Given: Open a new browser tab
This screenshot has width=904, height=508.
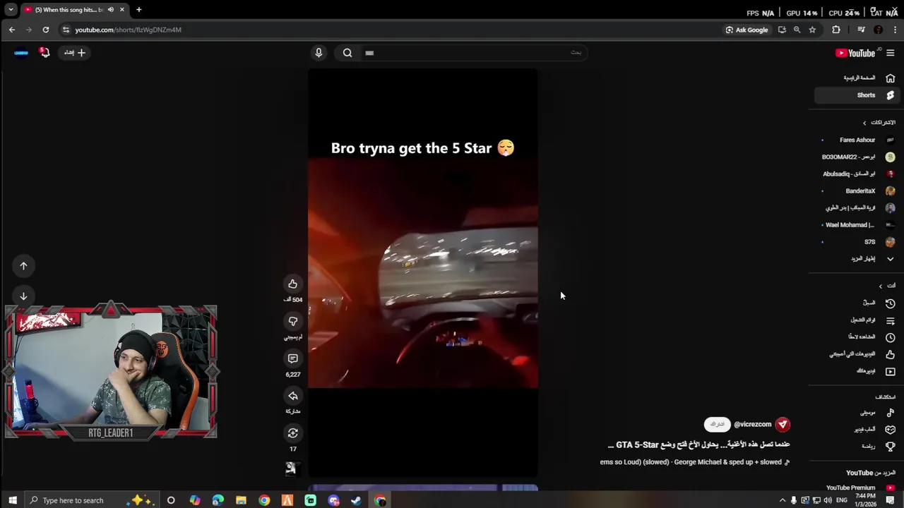Looking at the screenshot, I should (x=139, y=10).
